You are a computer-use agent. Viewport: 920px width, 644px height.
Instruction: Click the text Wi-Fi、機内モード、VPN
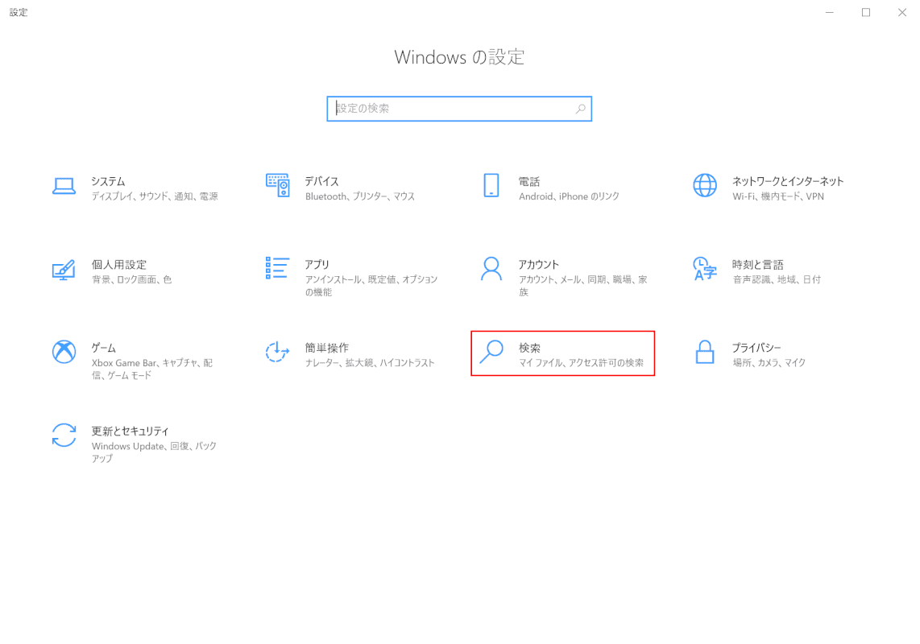pyautogui.click(x=778, y=196)
